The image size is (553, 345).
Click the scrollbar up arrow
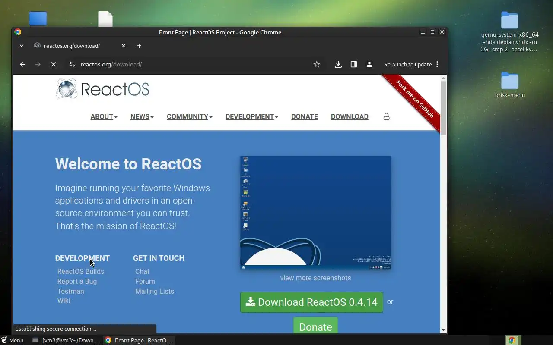pyautogui.click(x=443, y=78)
